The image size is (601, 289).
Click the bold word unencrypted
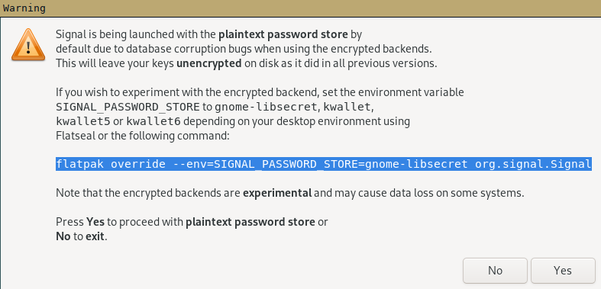click(209, 63)
